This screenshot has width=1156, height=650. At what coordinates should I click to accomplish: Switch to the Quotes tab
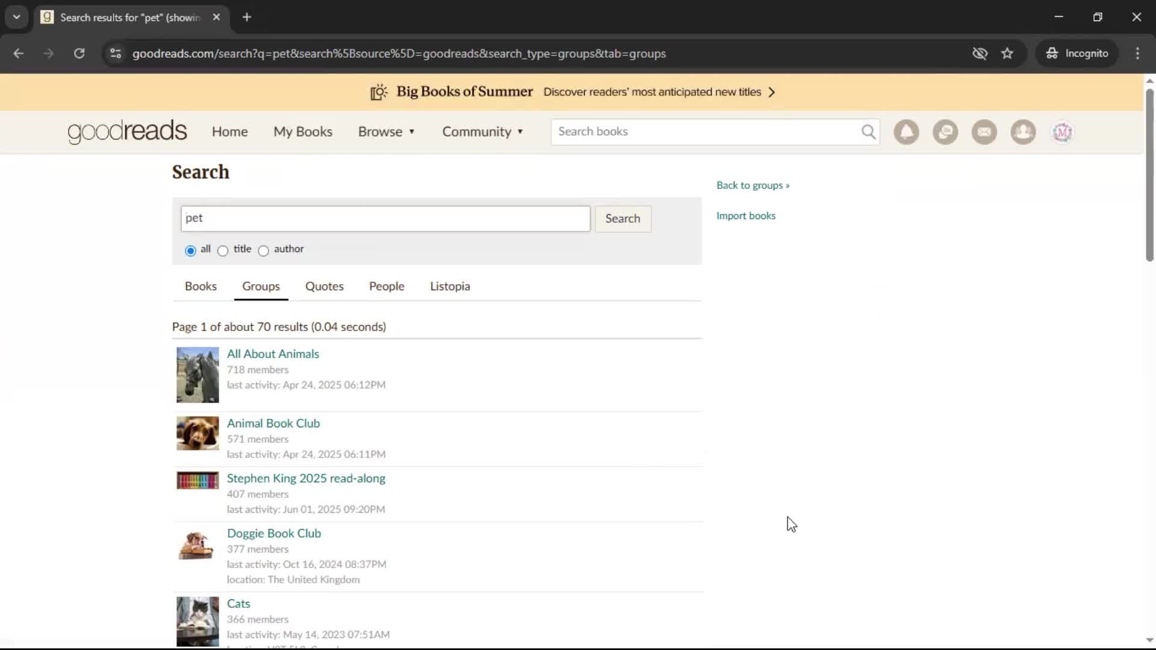pyautogui.click(x=325, y=286)
